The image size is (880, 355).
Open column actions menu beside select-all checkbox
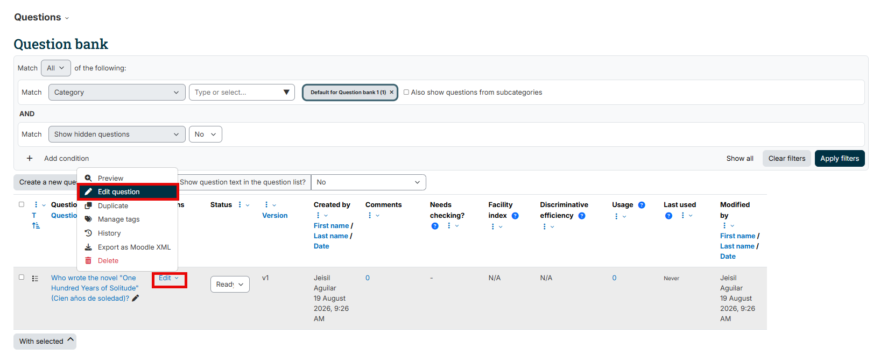tap(40, 205)
